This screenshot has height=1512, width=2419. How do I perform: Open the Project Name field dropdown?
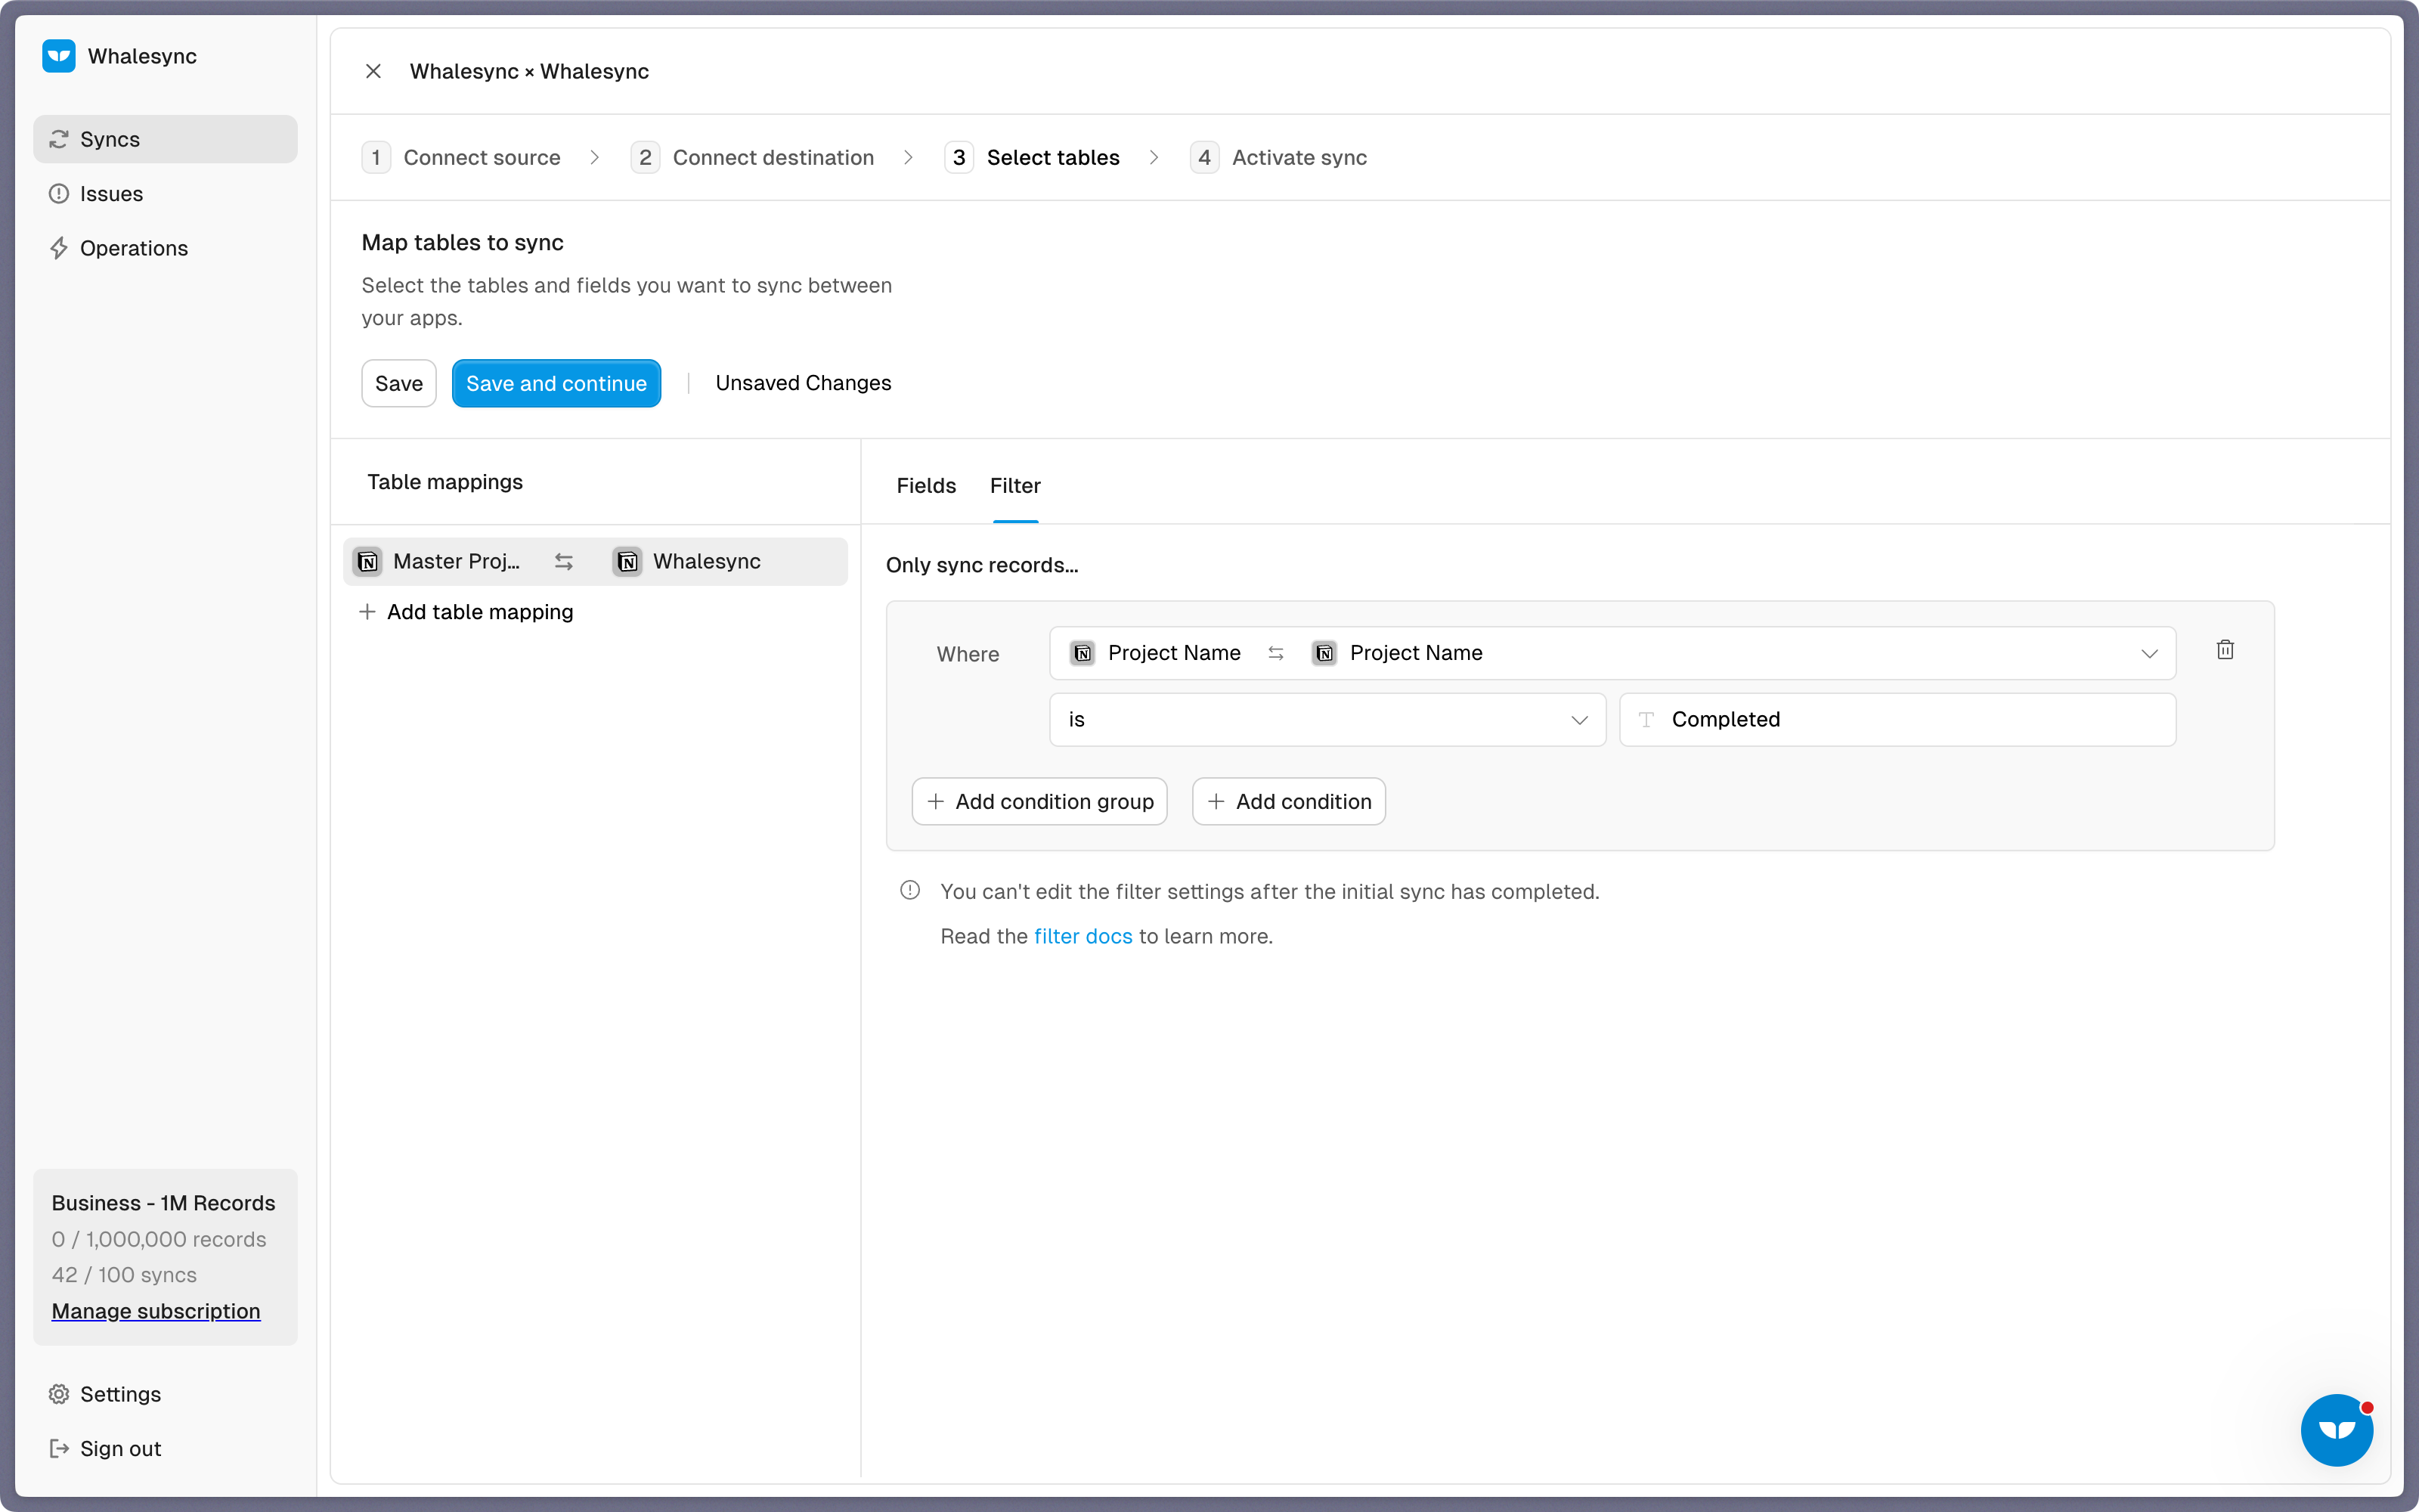pos(1612,653)
